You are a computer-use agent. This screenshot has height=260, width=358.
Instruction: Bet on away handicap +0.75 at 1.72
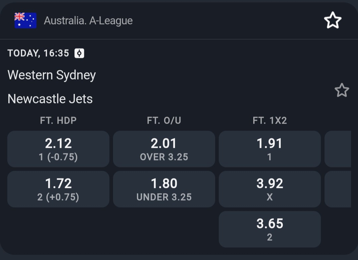pyautogui.click(x=58, y=189)
